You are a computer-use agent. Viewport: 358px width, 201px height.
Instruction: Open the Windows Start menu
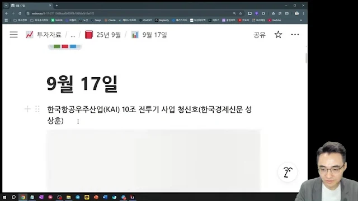coord(4,197)
